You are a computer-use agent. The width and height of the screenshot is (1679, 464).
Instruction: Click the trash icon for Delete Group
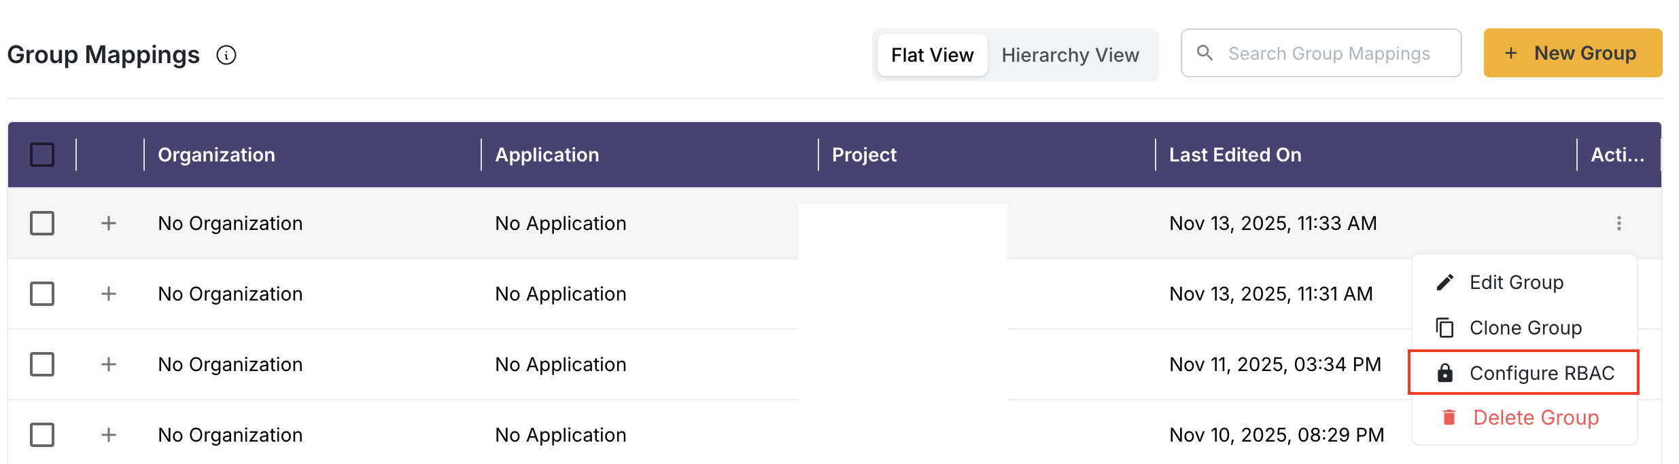pyautogui.click(x=1449, y=417)
